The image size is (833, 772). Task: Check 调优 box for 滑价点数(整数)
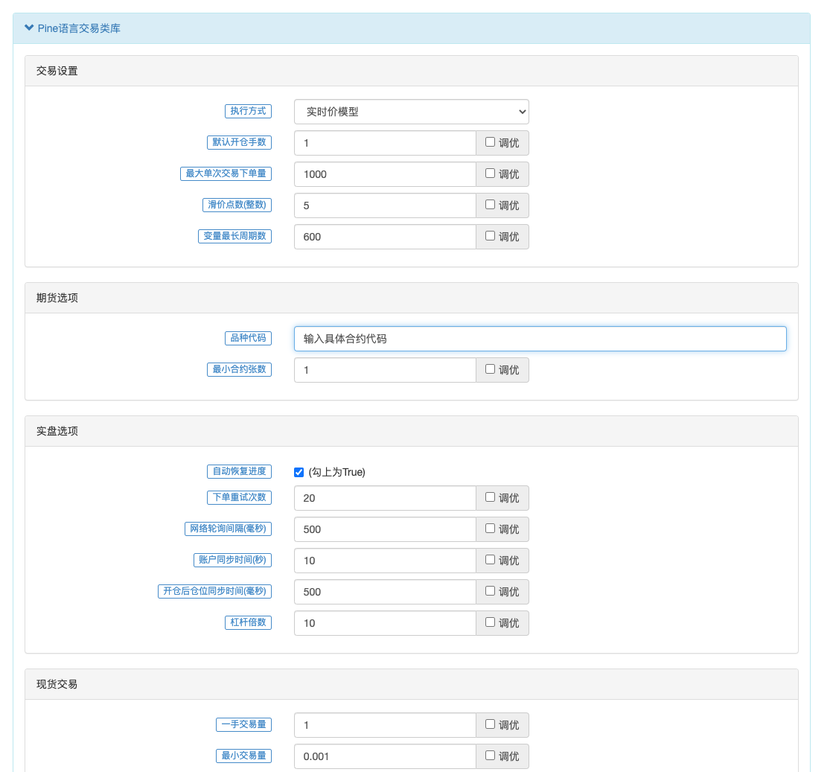click(490, 205)
